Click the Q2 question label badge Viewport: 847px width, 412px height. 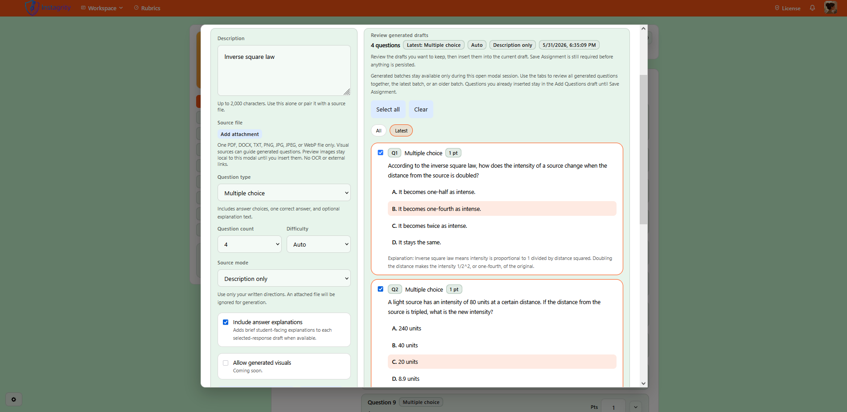pyautogui.click(x=395, y=289)
